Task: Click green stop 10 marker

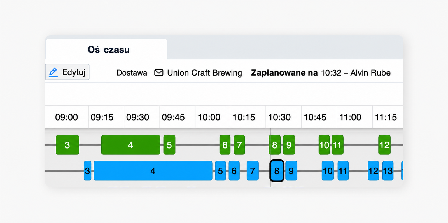Action: 324,145
